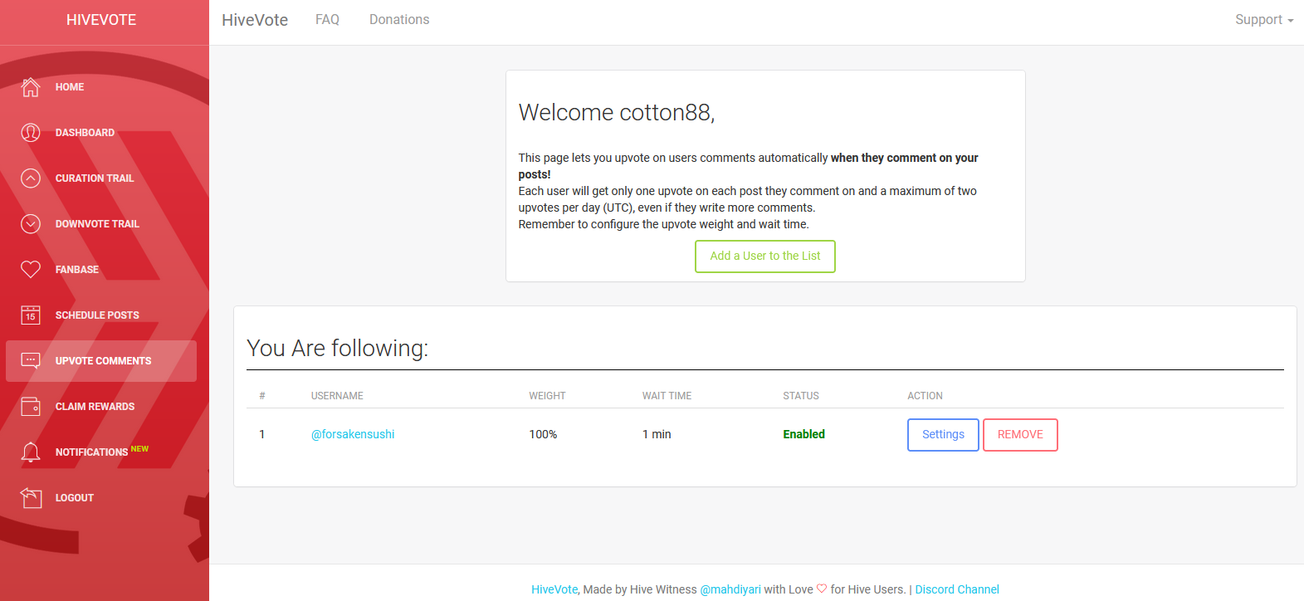Click the Notifications bell icon
The width and height of the screenshot is (1304, 601).
pyautogui.click(x=31, y=452)
